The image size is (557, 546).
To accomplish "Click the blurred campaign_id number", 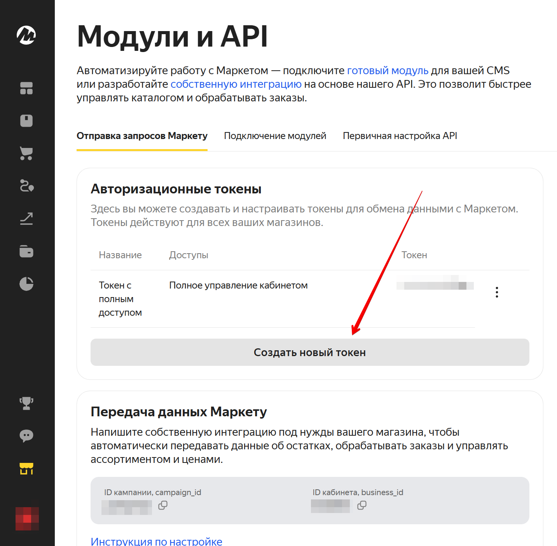I will (127, 507).
